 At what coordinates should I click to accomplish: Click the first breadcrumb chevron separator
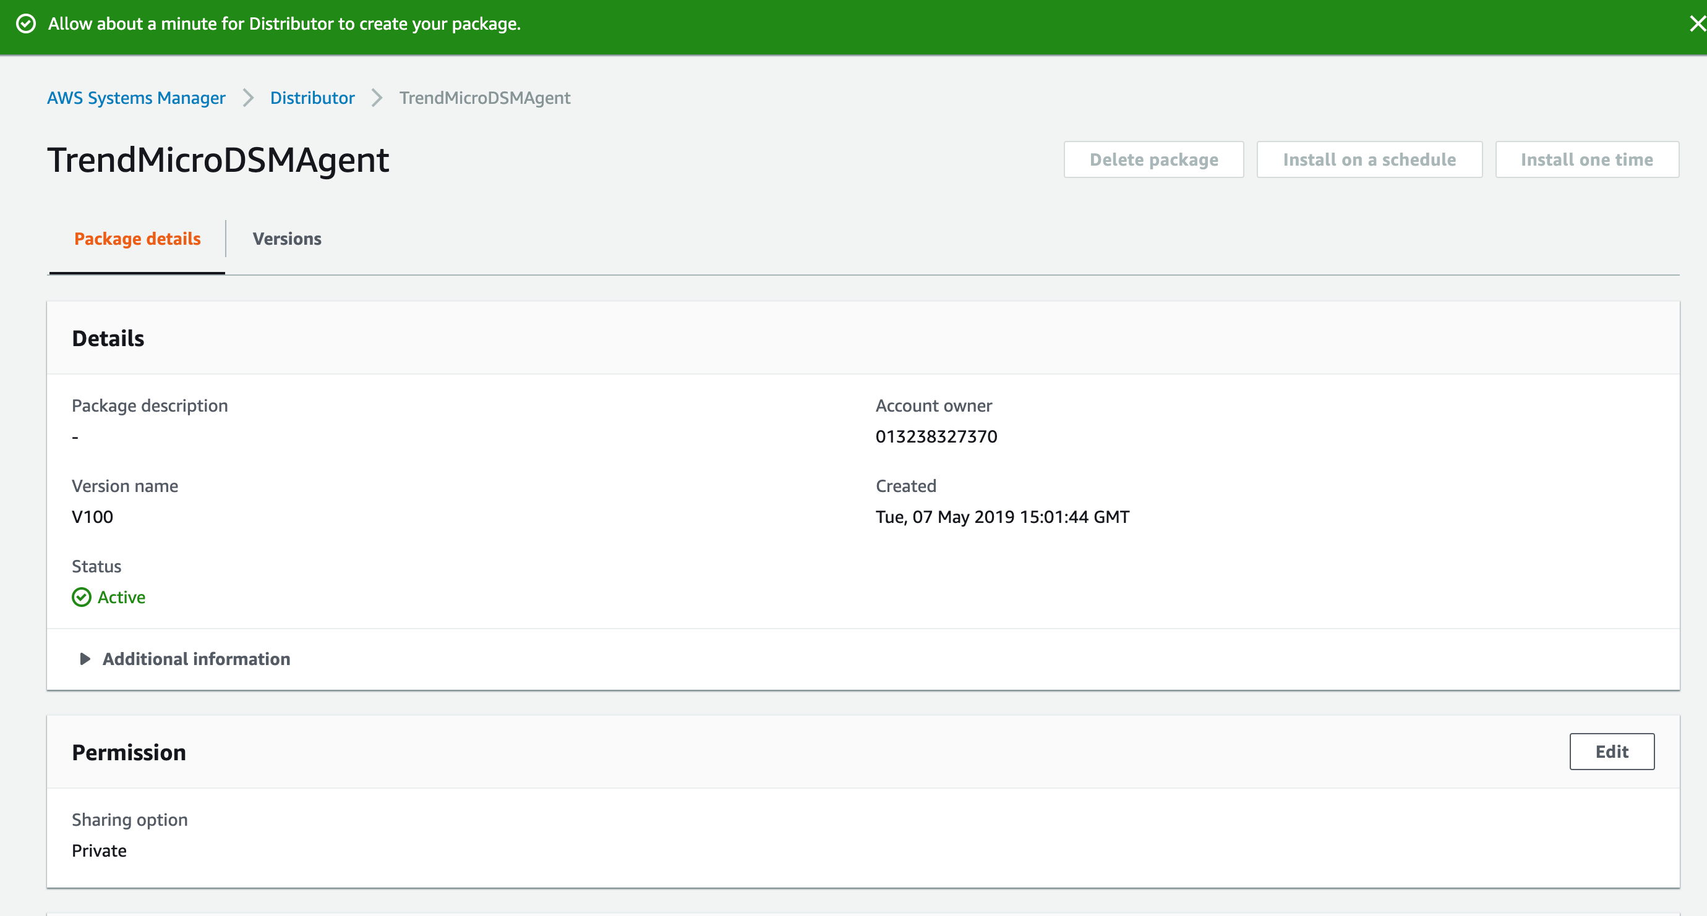pos(248,98)
